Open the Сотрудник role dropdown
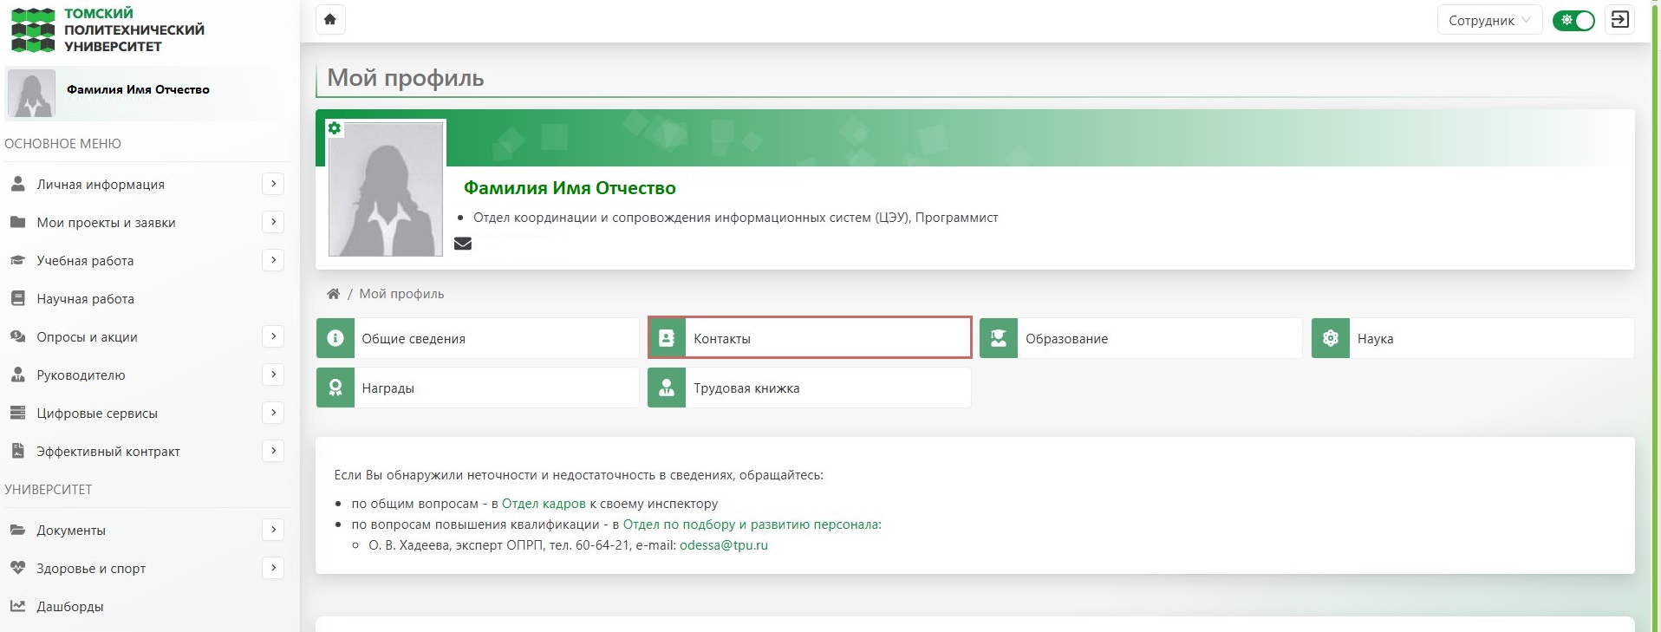The image size is (1661, 632). (1489, 20)
